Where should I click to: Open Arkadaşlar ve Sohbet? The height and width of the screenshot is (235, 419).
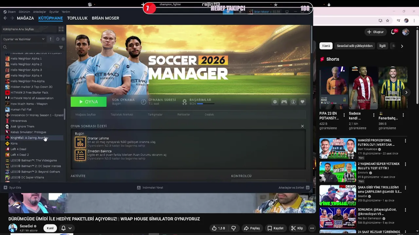[x=294, y=188]
